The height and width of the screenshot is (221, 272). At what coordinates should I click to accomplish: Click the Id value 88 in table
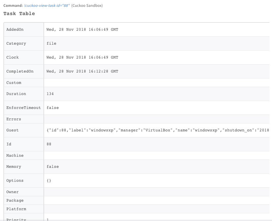coord(49,144)
